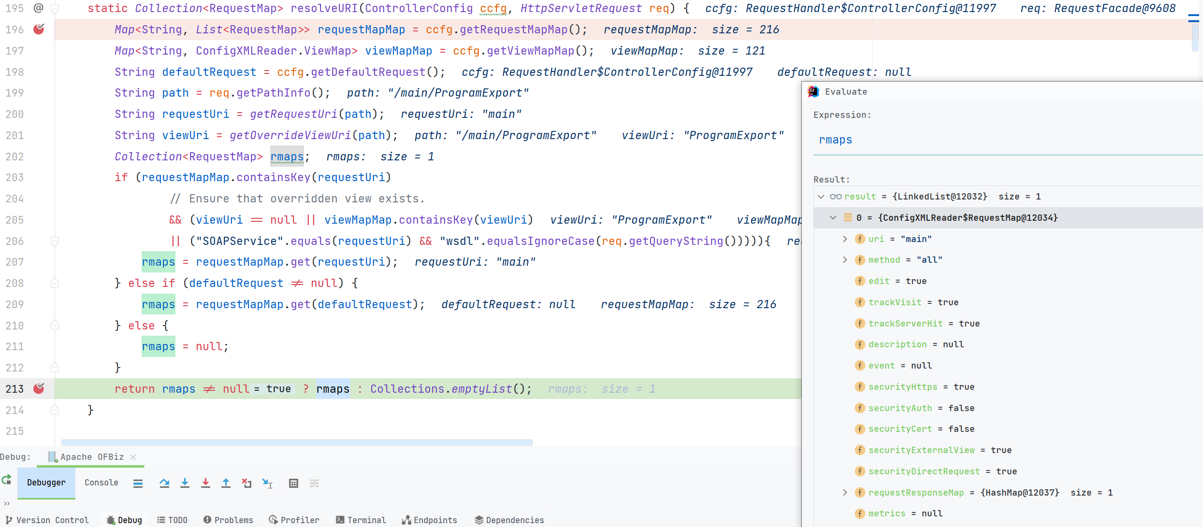Close the Apache OFBiz debug tab
The height and width of the screenshot is (527, 1203).
pyautogui.click(x=133, y=456)
